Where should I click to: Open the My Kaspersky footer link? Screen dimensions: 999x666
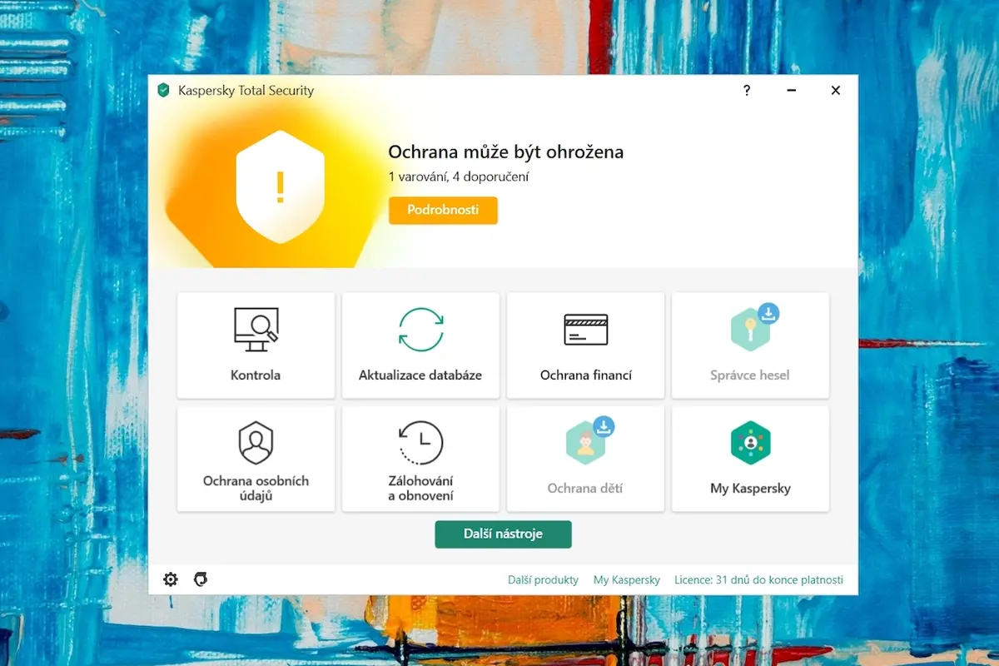click(x=627, y=580)
